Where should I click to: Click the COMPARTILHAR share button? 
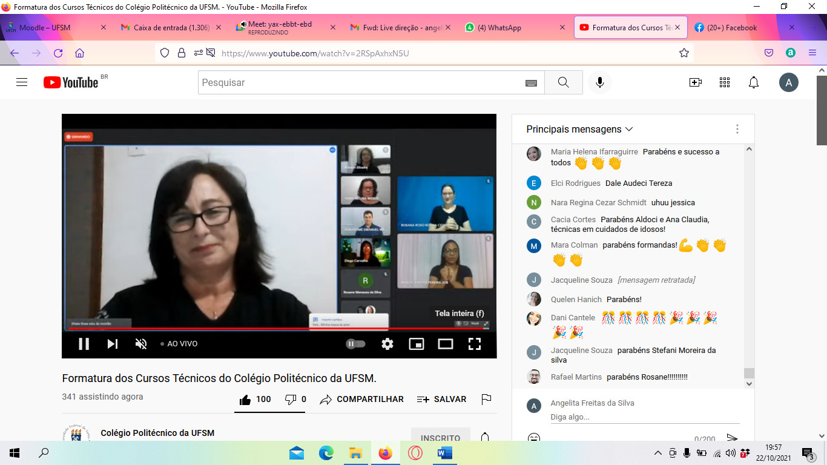coord(362,400)
